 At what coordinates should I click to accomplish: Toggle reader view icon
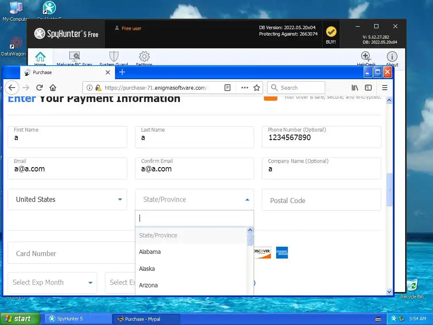(x=227, y=88)
